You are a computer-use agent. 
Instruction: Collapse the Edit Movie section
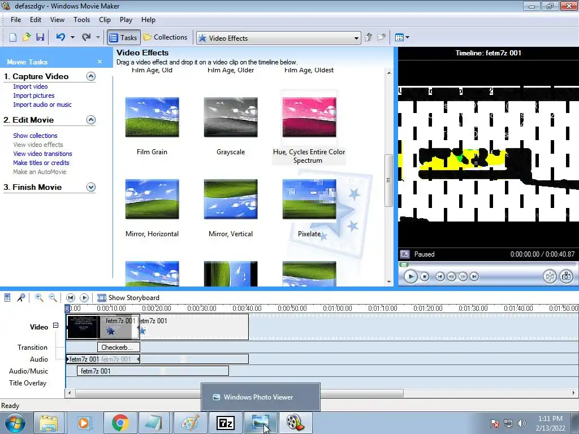tap(91, 120)
